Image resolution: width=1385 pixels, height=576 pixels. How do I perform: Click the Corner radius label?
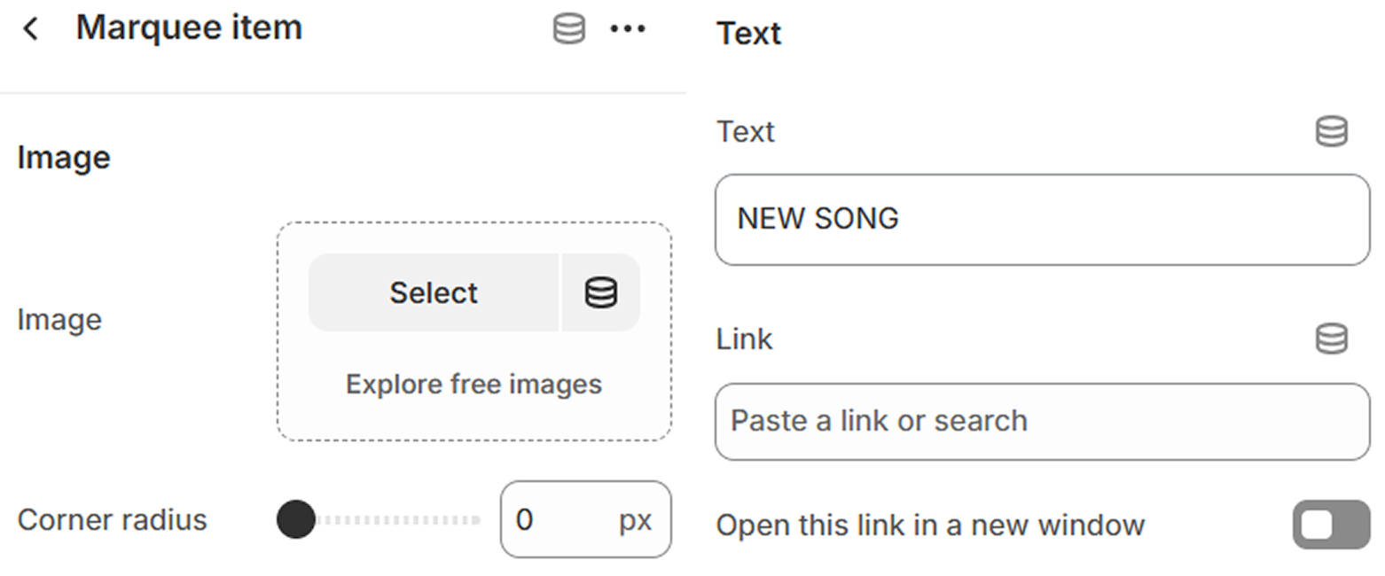(112, 519)
